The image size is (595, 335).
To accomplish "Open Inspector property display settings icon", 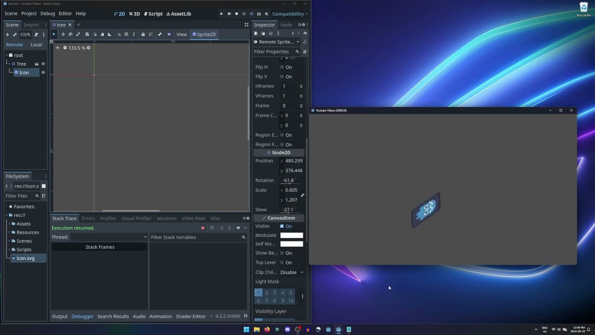I will click(x=305, y=52).
